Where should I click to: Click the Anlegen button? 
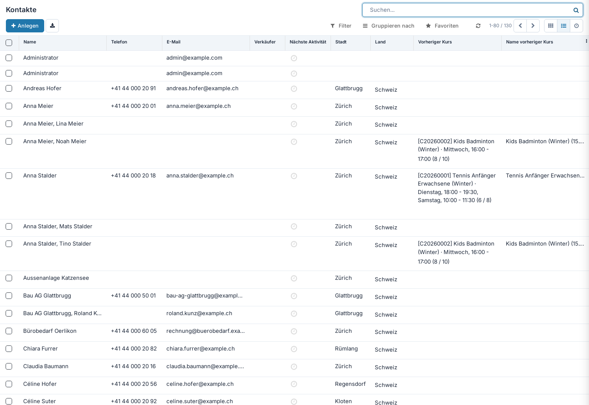coord(25,26)
